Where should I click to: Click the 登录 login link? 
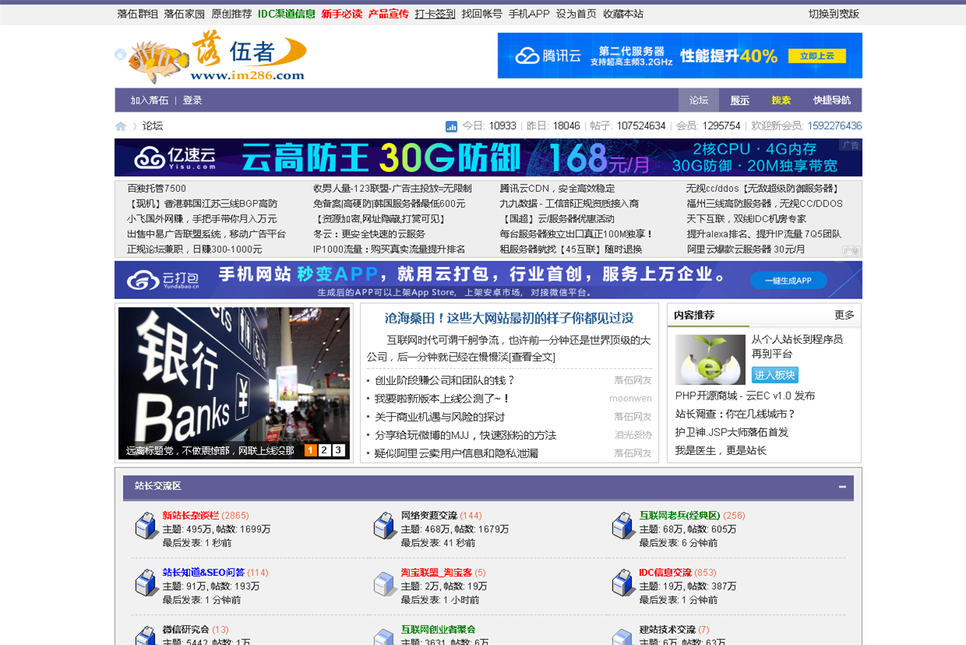(x=192, y=100)
